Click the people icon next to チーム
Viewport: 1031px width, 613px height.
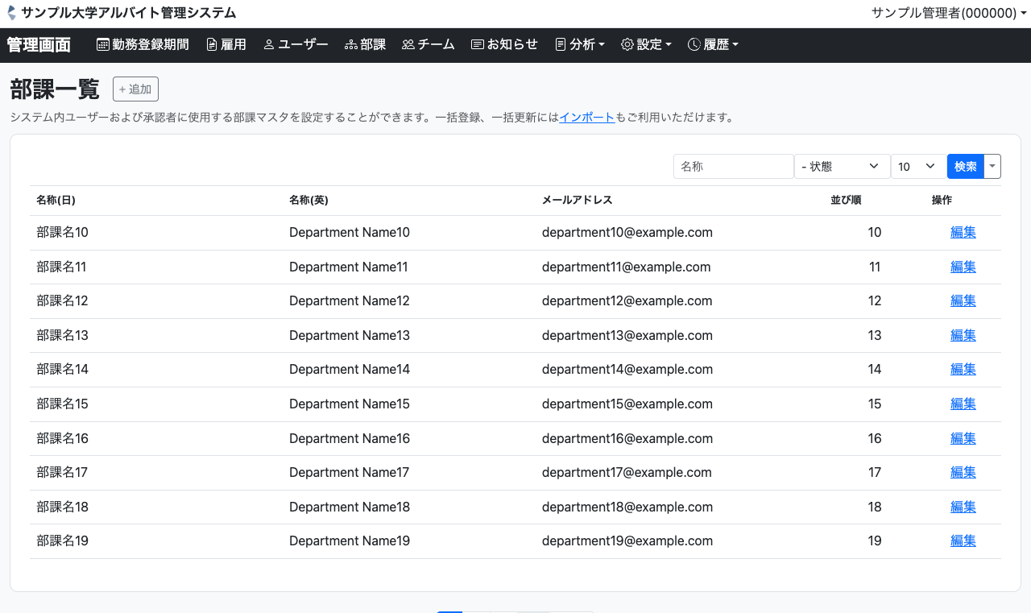(x=408, y=45)
